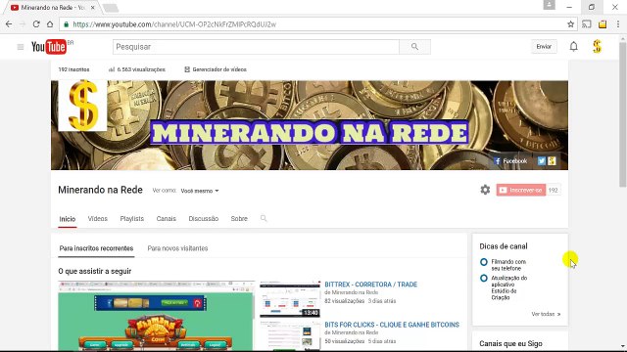This screenshot has height=352, width=627.
Task: Click the 192 subscriber count box
Action: 553,190
